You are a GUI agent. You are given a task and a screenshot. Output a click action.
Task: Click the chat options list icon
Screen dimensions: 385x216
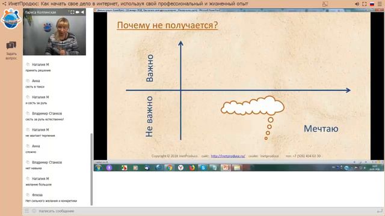click(x=26, y=211)
